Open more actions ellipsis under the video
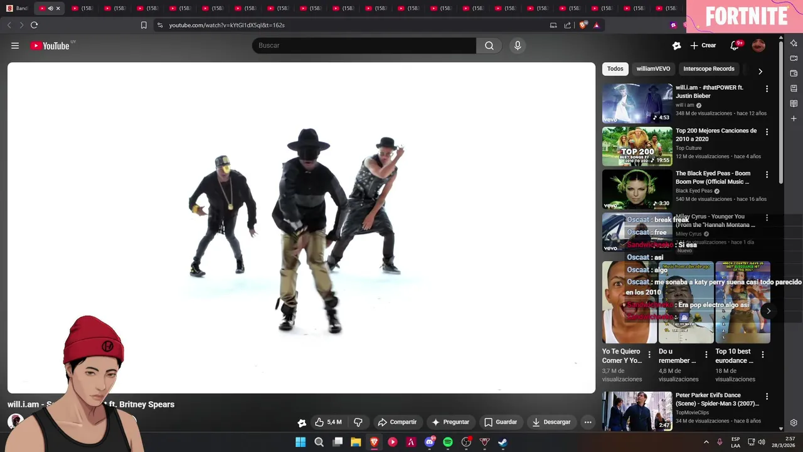Screen dimensions: 803x452 (x=588, y=422)
